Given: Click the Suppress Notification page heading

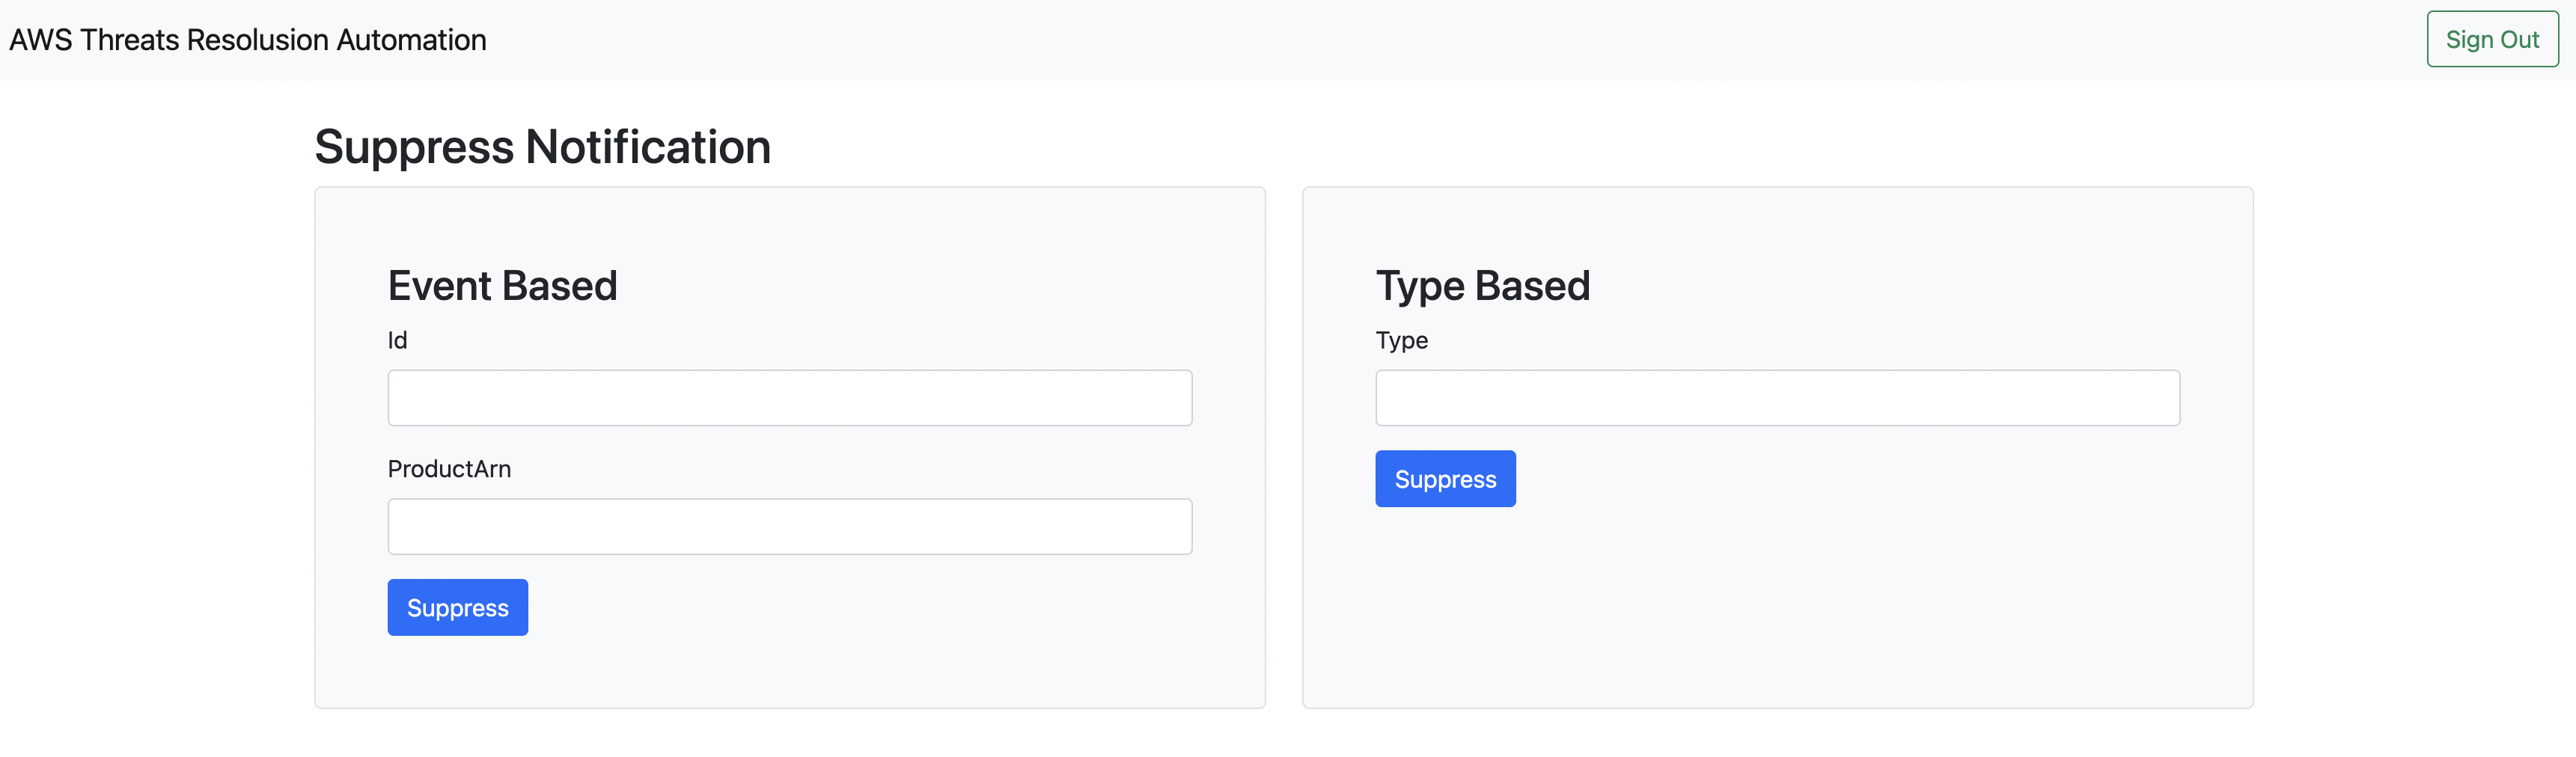Looking at the screenshot, I should click(542, 147).
